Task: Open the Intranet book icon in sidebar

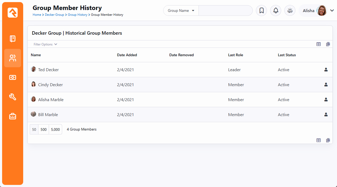Action: click(13, 39)
